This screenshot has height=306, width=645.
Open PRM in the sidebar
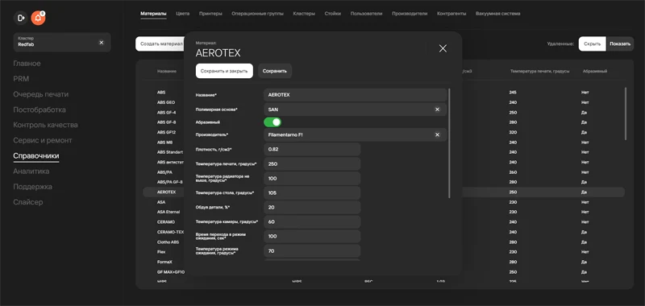[21, 79]
